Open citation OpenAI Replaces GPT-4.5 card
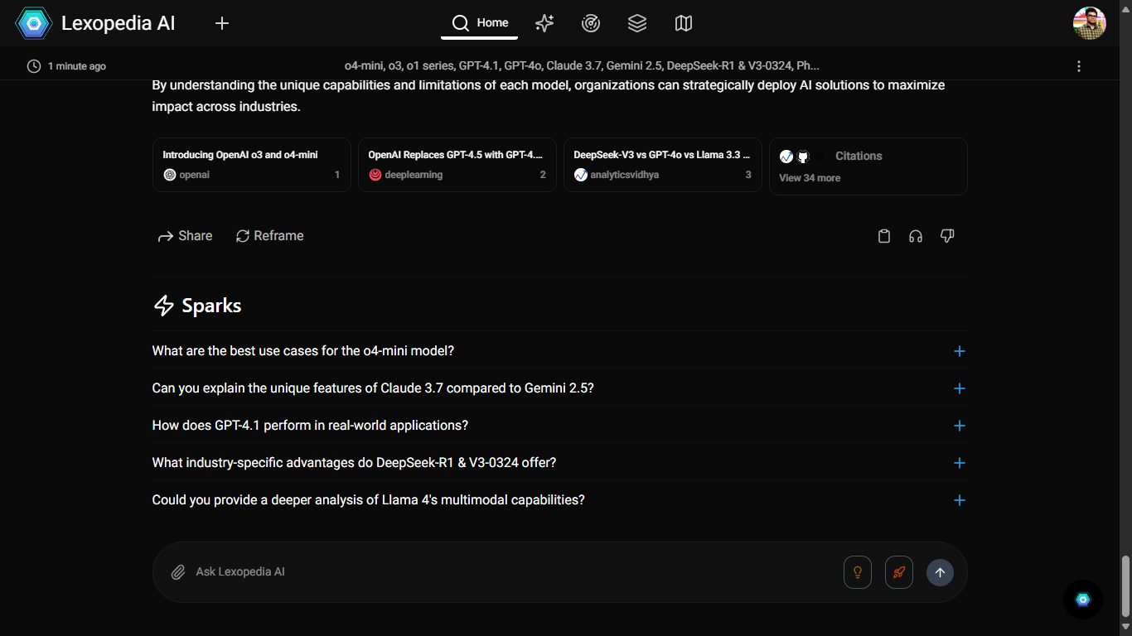This screenshot has height=636, width=1132. tap(457, 165)
